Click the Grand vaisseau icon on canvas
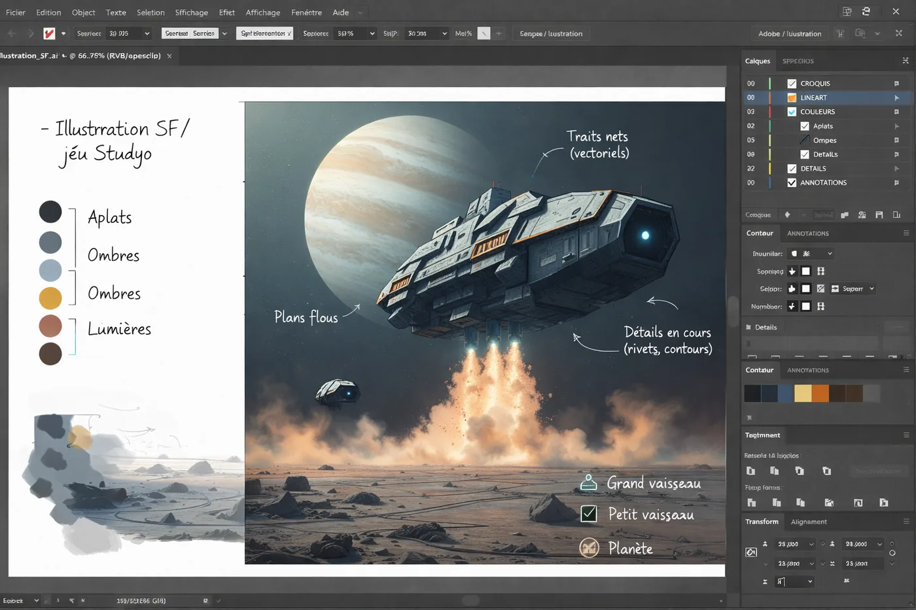Image resolution: width=916 pixels, height=610 pixels. coord(589,483)
